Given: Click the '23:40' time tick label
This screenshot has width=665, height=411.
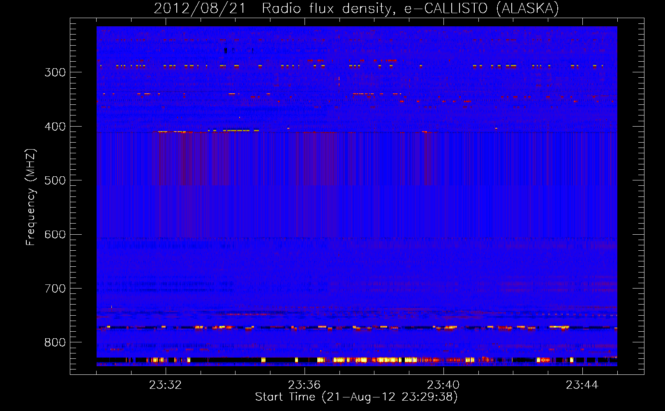Looking at the screenshot, I should pyautogui.click(x=443, y=385).
